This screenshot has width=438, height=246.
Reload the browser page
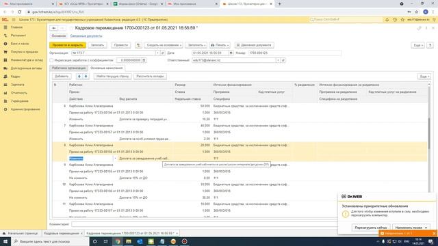(20, 12)
